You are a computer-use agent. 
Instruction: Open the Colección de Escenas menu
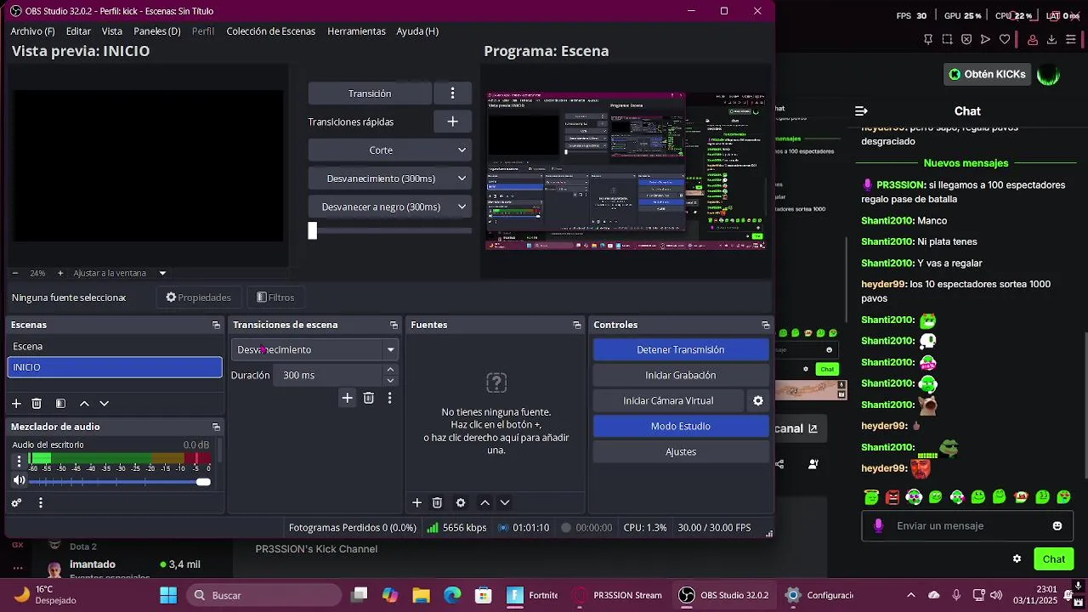(x=271, y=31)
